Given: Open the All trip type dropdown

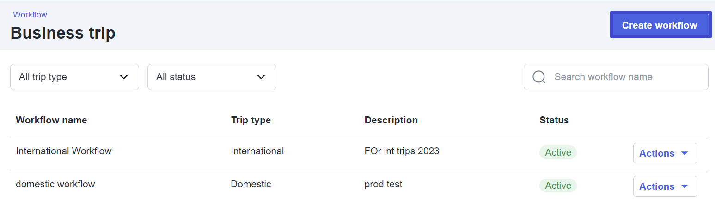Looking at the screenshot, I should [x=74, y=77].
